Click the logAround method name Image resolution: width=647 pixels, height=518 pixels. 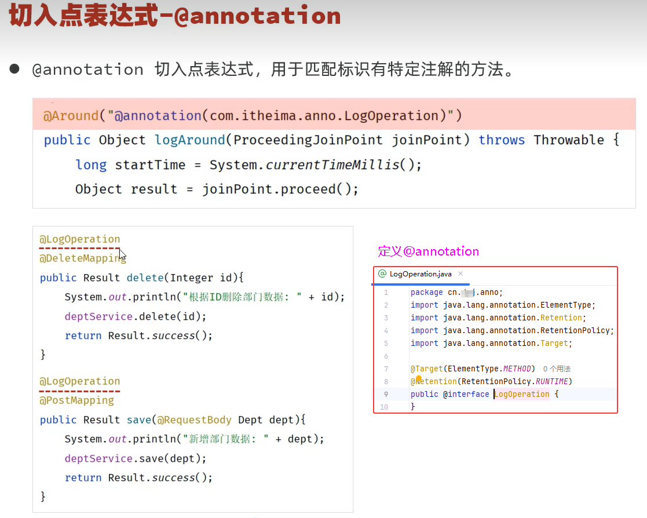click(x=189, y=140)
